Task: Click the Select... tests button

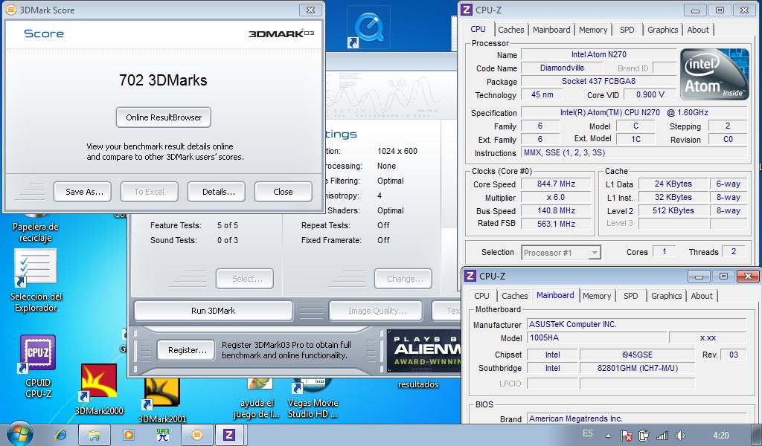Action: [x=245, y=279]
